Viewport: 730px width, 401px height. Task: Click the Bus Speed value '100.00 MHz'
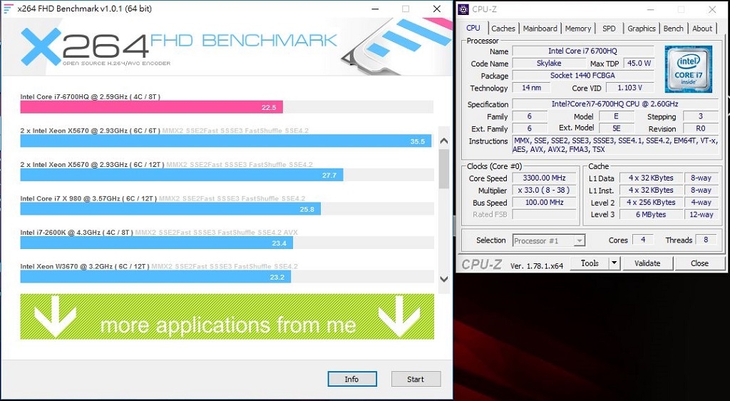coord(544,203)
